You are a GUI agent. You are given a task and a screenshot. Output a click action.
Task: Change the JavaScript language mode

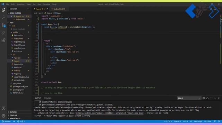tap(198, 122)
